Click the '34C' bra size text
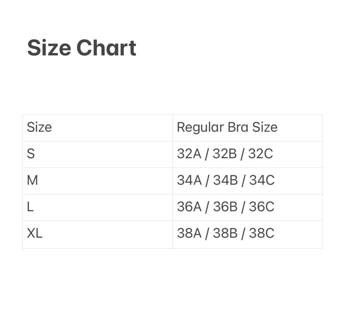The image size is (345, 310). click(x=262, y=180)
